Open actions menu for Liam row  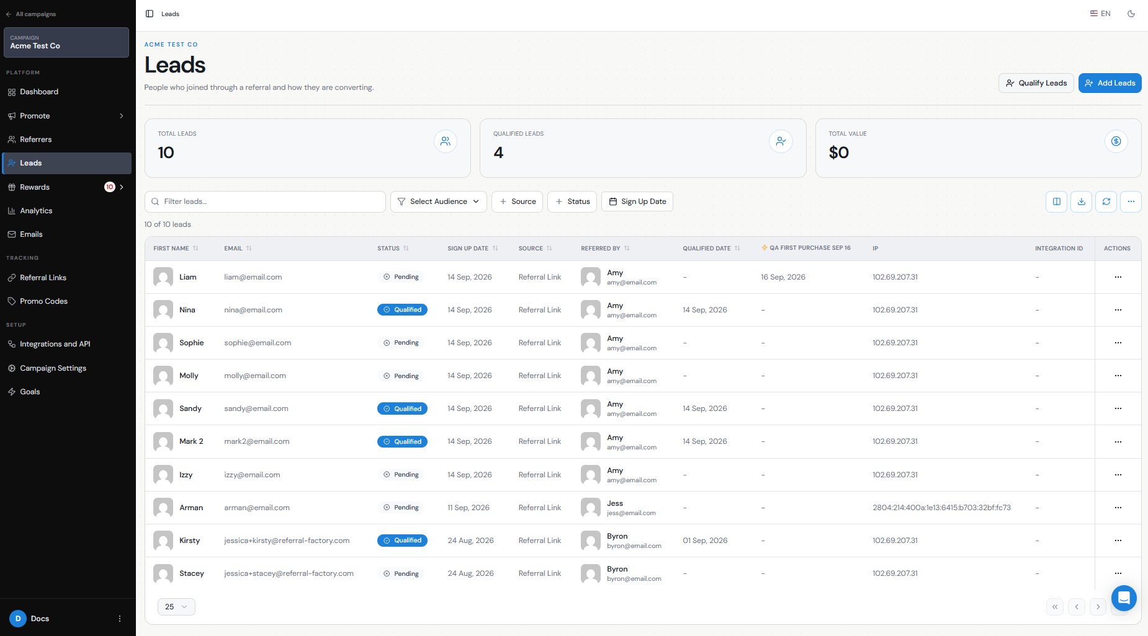[1118, 277]
